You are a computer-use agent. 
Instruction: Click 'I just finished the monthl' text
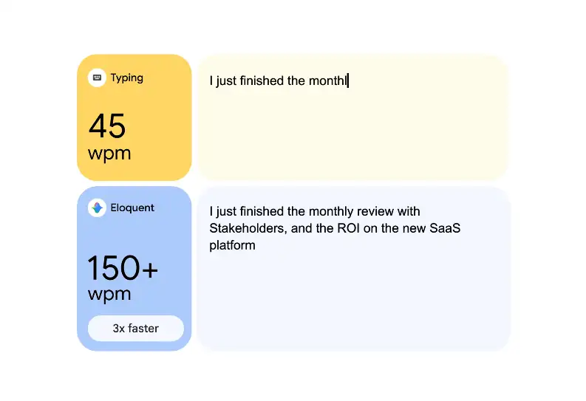277,80
